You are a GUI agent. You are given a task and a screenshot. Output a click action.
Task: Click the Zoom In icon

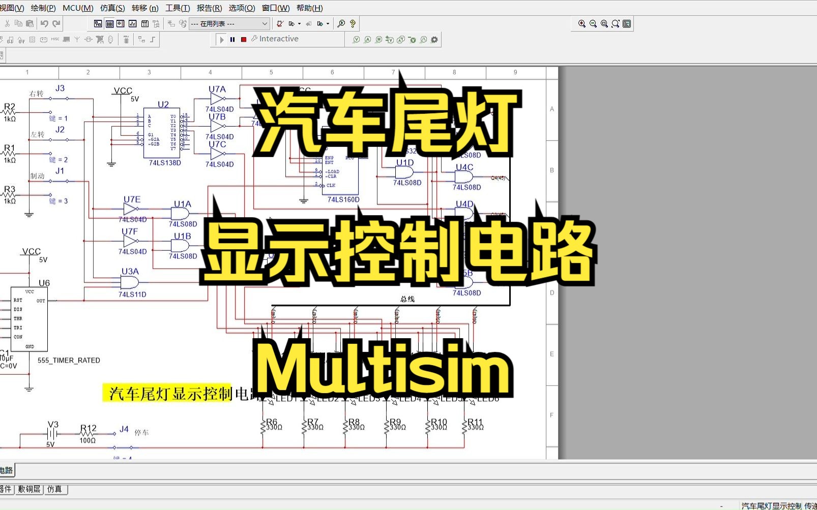click(582, 23)
